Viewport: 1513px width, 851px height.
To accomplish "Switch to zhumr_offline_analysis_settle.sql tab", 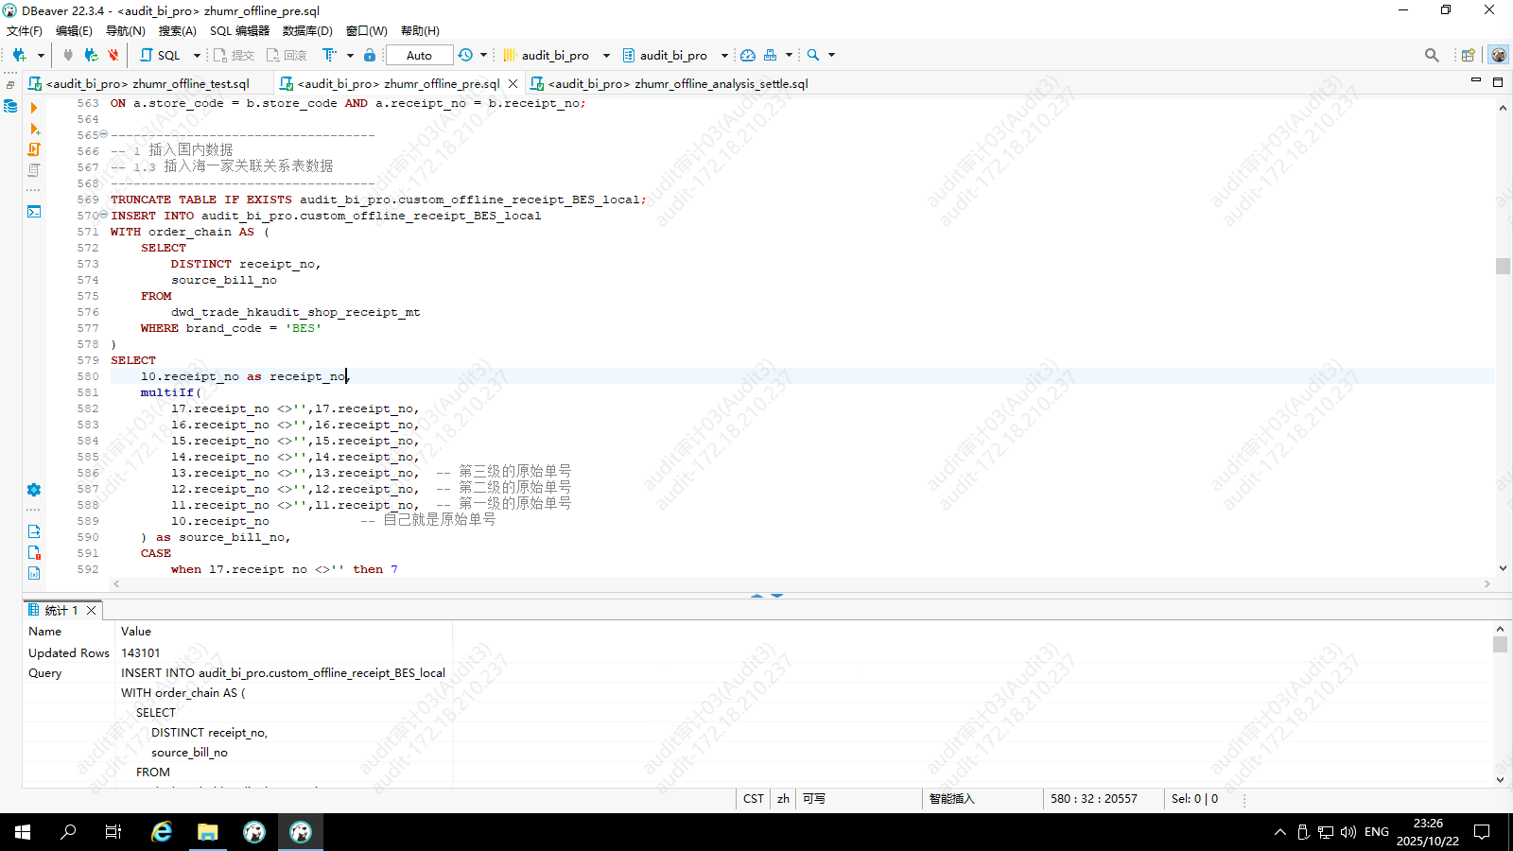I will [677, 83].
